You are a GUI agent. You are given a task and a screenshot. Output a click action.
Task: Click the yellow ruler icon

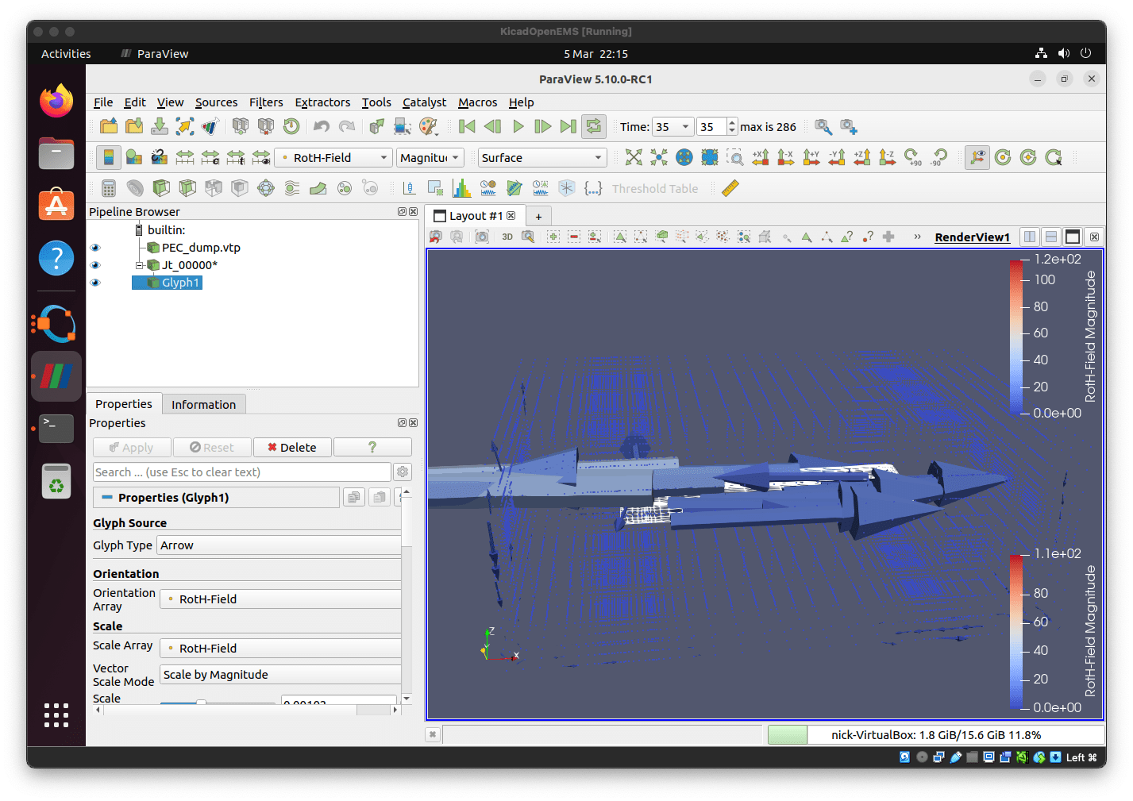730,188
